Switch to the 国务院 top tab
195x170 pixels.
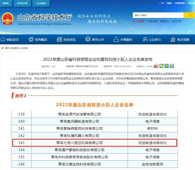point(6,3)
